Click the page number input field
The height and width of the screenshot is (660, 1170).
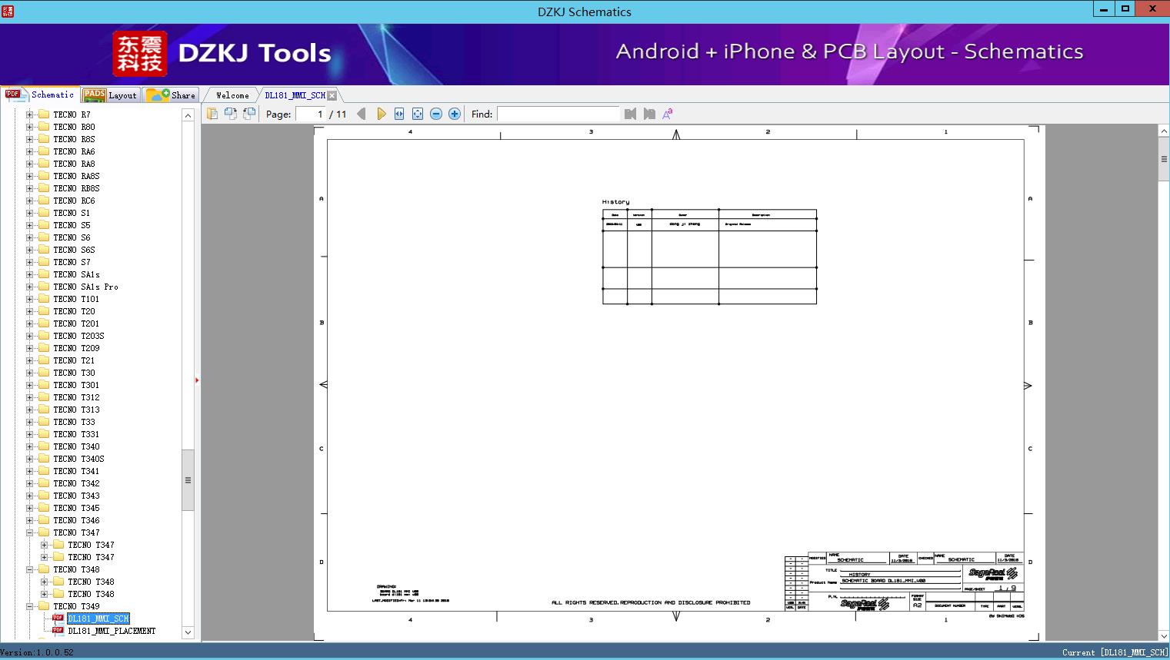click(311, 114)
